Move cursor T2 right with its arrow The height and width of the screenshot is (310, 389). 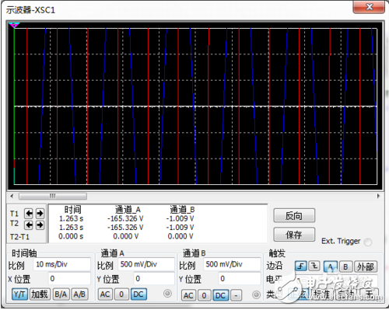tap(40, 225)
